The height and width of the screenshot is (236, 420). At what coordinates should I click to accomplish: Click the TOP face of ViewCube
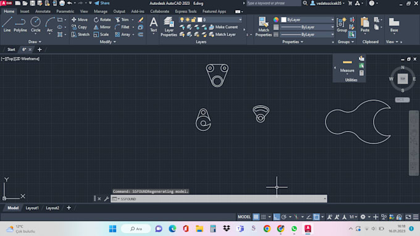tap(403, 78)
